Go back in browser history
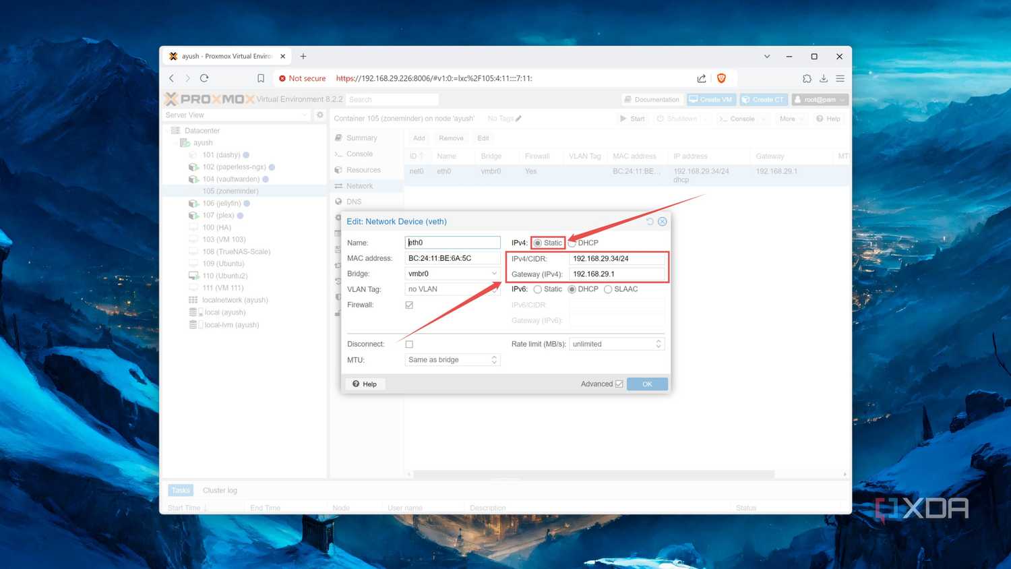1011x569 pixels. pos(172,78)
